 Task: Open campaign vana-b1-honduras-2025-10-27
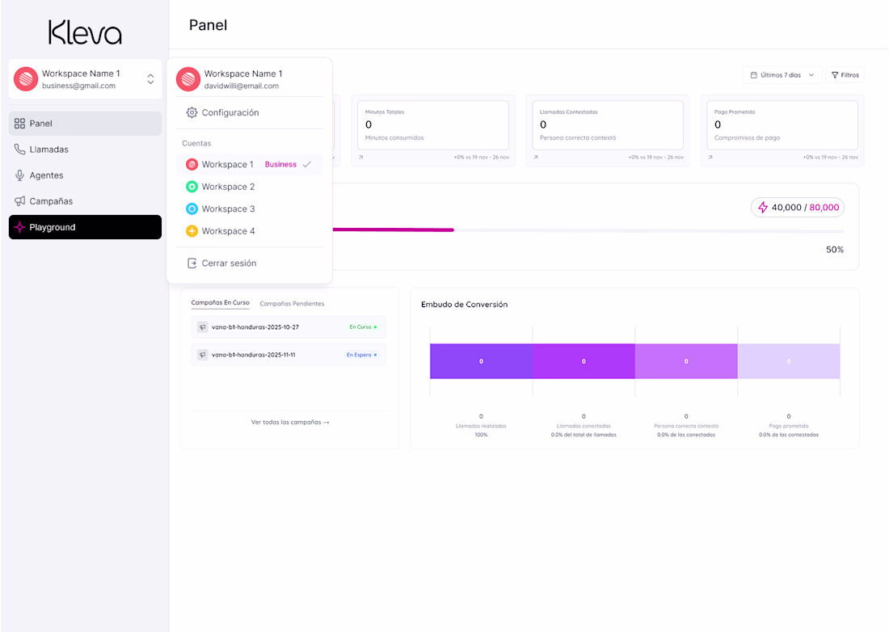coord(289,327)
